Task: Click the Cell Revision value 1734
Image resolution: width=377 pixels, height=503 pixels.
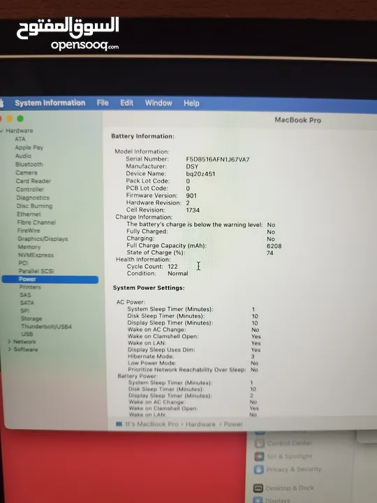Action: click(193, 210)
